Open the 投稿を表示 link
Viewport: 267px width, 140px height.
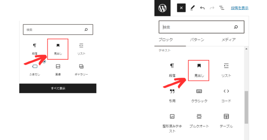(240, 8)
